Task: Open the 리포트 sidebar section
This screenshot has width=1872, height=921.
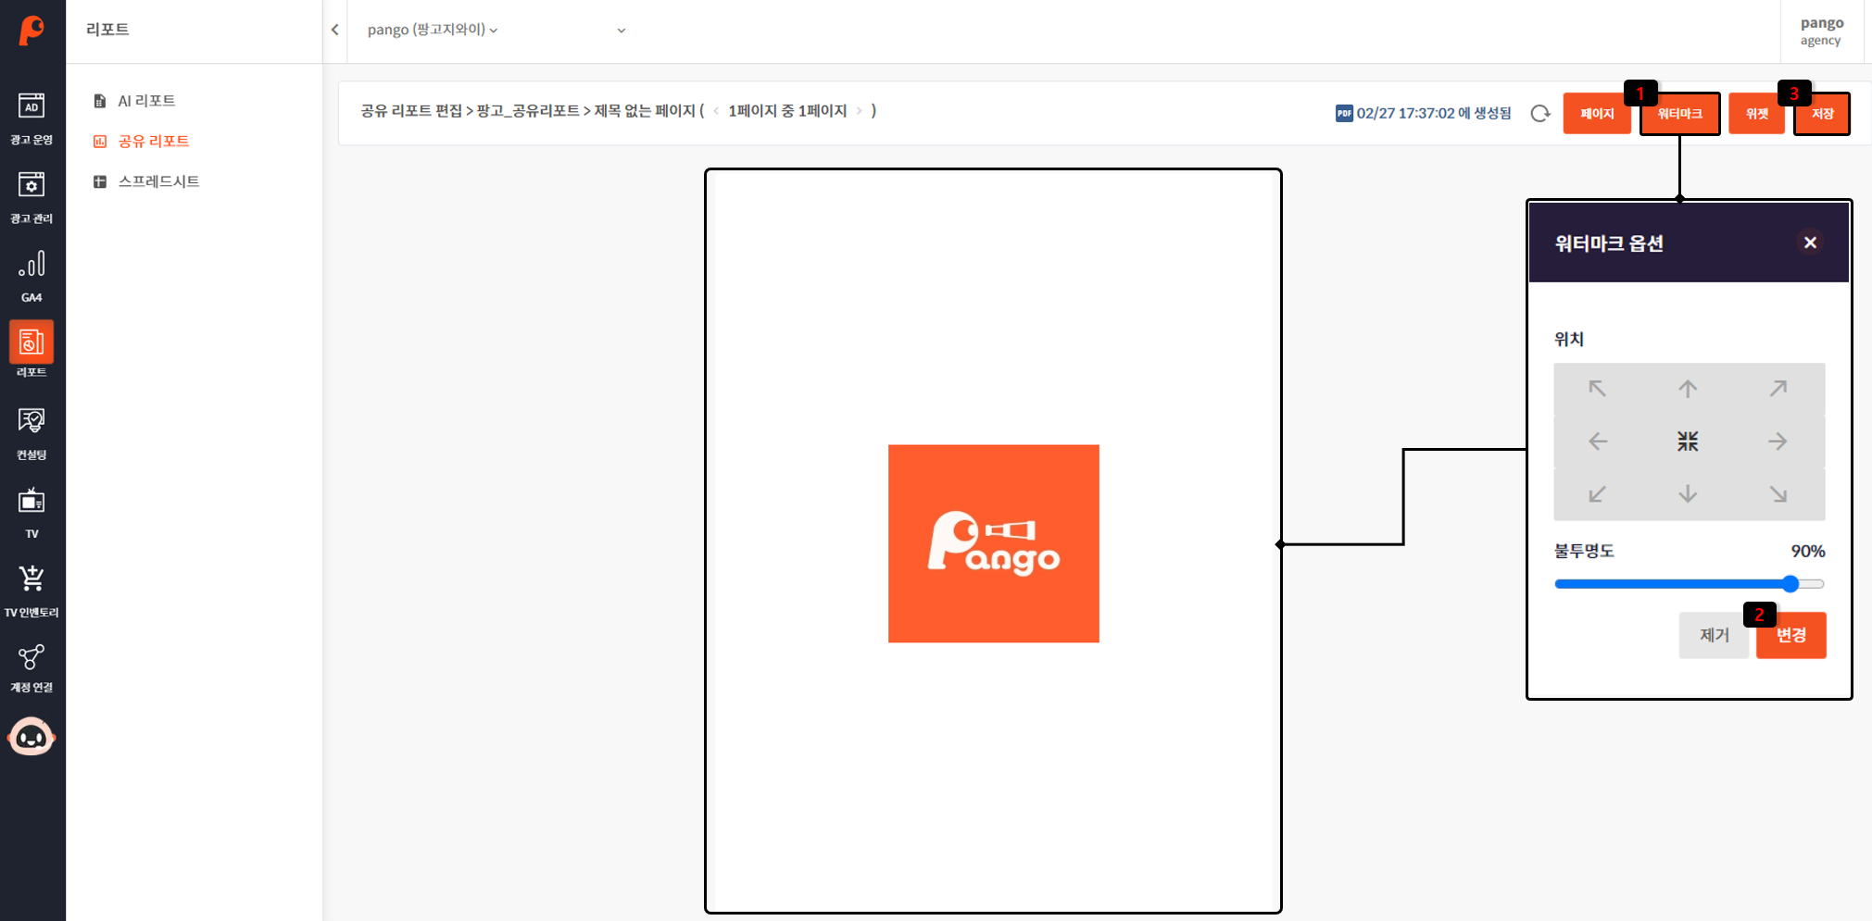Action: click(x=31, y=349)
